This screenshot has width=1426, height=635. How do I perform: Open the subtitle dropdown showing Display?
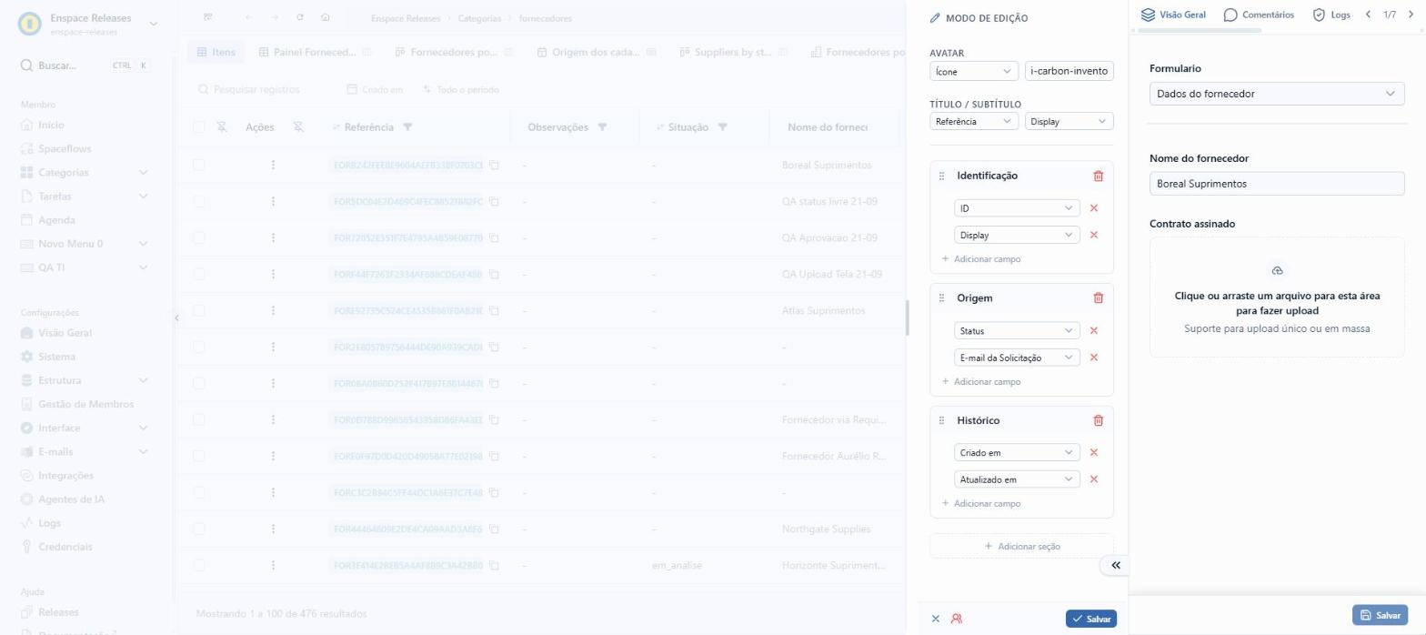coord(1069,121)
